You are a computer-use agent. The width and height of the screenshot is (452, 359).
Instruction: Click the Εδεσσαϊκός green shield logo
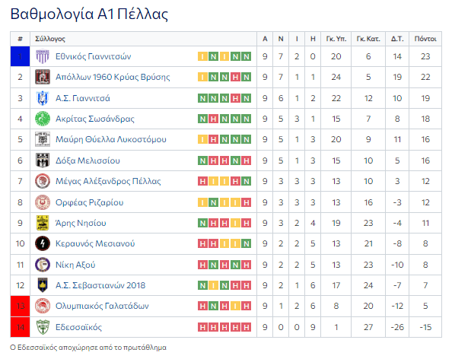click(43, 327)
